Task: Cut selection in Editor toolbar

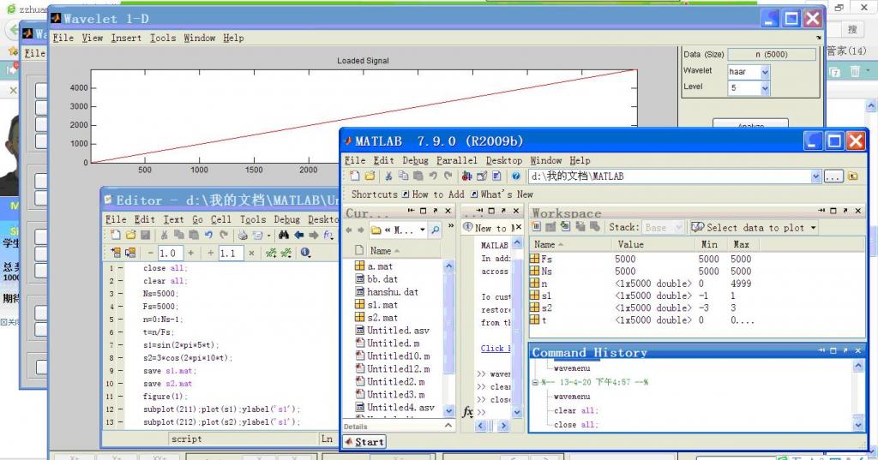Action: click(x=164, y=235)
